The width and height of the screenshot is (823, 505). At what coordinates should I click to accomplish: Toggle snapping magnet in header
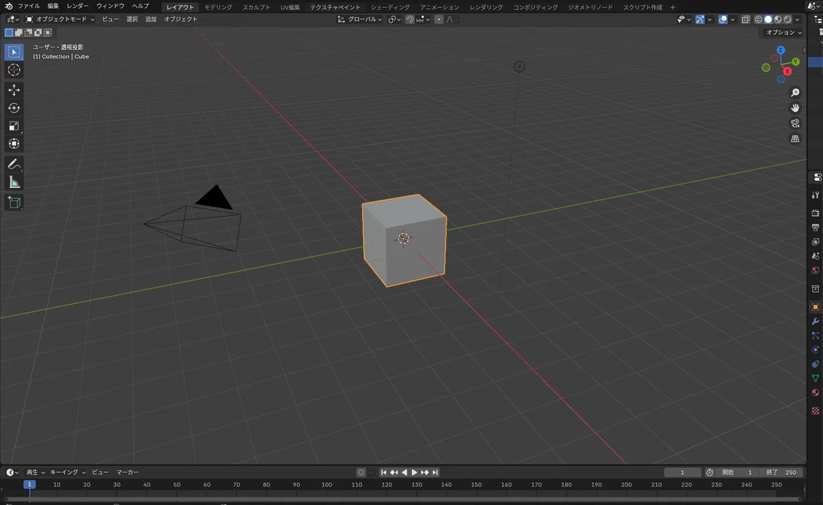(409, 19)
